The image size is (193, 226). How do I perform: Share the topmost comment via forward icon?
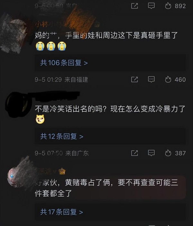pos(134,6)
